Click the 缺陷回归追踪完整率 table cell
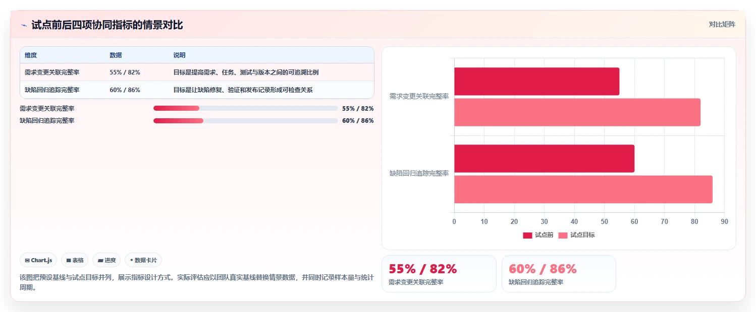 52,90
